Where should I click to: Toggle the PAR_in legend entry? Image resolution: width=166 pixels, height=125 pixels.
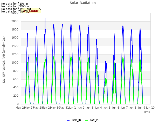pyautogui.click(x=74, y=120)
